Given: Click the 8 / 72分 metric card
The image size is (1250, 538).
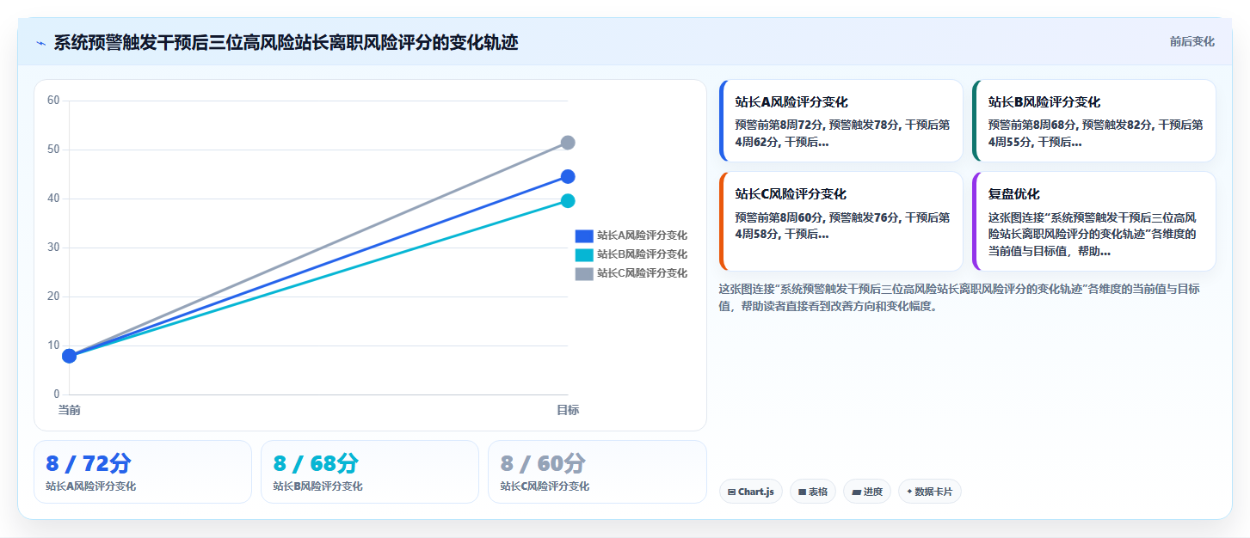Looking at the screenshot, I should [143, 472].
